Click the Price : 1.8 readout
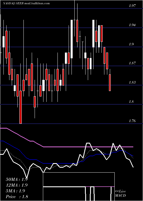The height and width of the screenshot is (201, 143). 17,197
